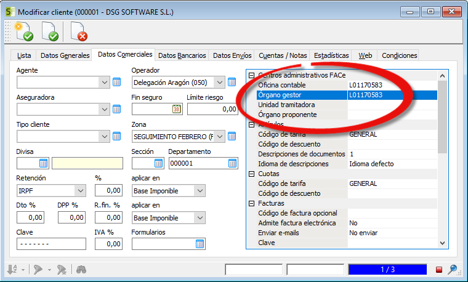The height and width of the screenshot is (282, 468).
Task: Open the Operador lookup table icon
Action: pos(232,82)
